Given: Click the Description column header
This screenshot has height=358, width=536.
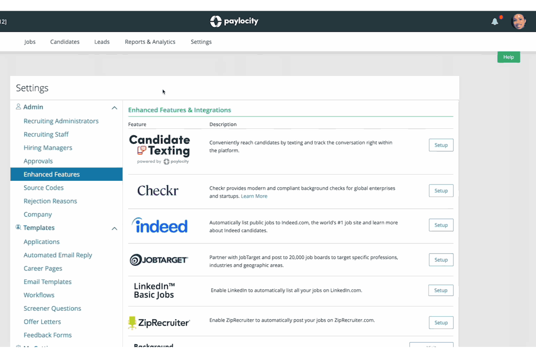Looking at the screenshot, I should 223,124.
